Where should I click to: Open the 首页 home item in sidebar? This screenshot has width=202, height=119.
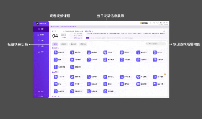[x=41, y=29]
